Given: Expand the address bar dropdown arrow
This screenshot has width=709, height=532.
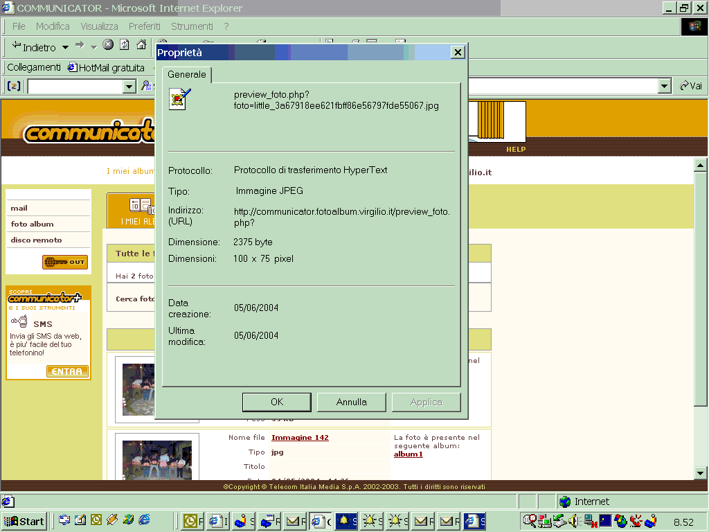Looking at the screenshot, I should [664, 85].
